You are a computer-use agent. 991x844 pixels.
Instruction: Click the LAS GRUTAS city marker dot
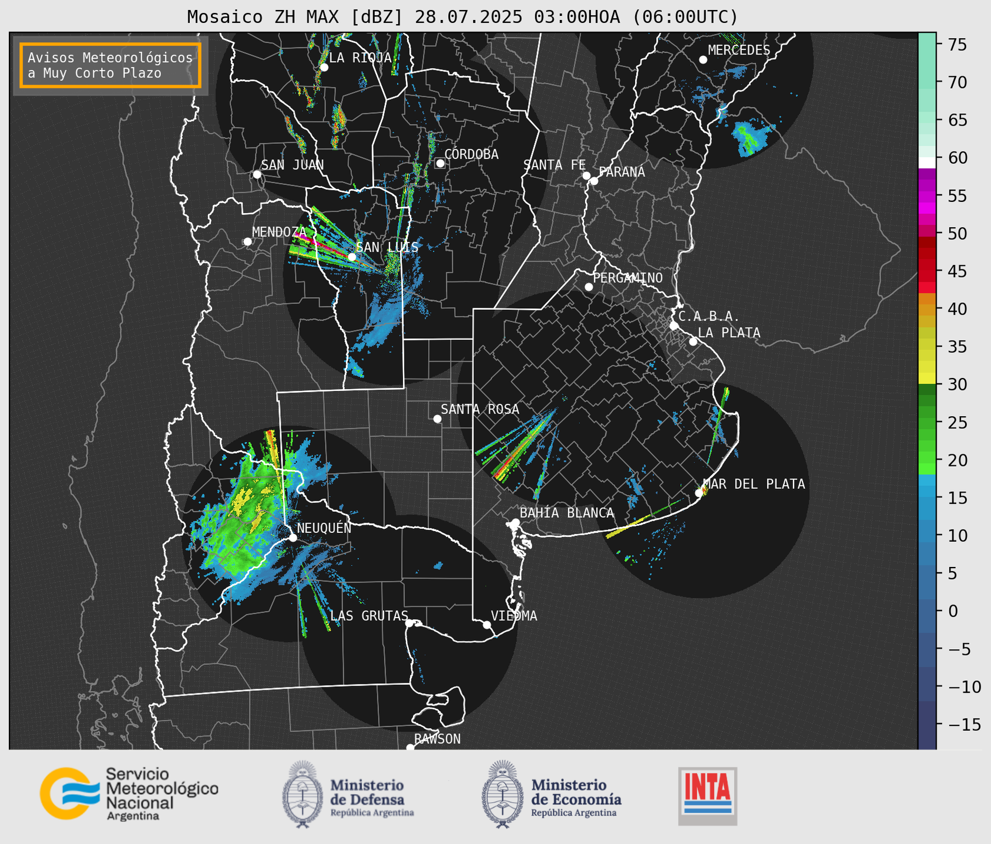pyautogui.click(x=409, y=623)
